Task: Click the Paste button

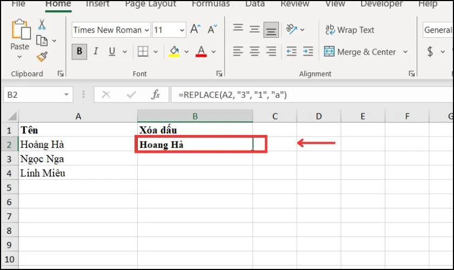Action: point(19,38)
